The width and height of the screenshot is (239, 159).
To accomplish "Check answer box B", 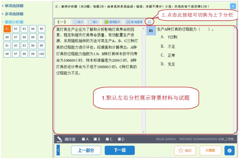I will pos(95,139).
